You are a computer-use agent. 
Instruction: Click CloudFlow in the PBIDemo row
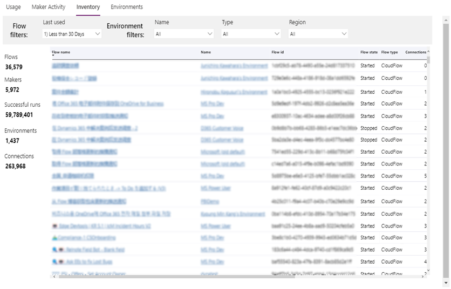[x=392, y=202]
